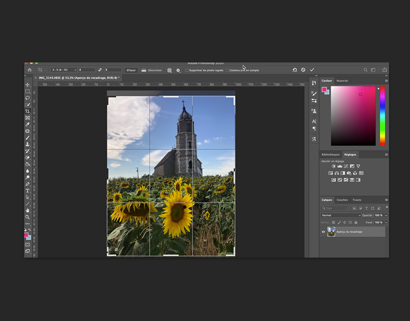This screenshot has width=410, height=321.
Task: Open the Normal blend mode dropdown
Action: [341, 215]
